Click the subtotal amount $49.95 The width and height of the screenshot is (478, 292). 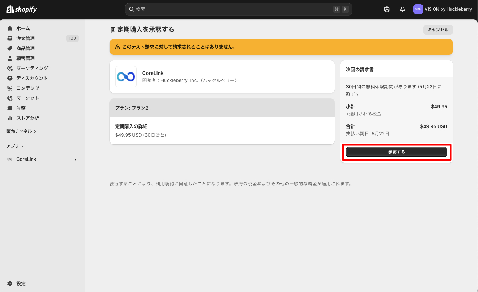(439, 107)
